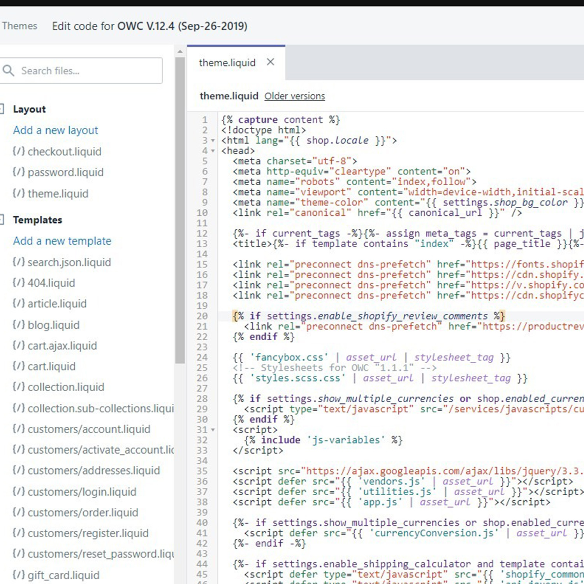The width and height of the screenshot is (584, 584).
Task: Collapse the Templates folder section
Action: [2, 220]
